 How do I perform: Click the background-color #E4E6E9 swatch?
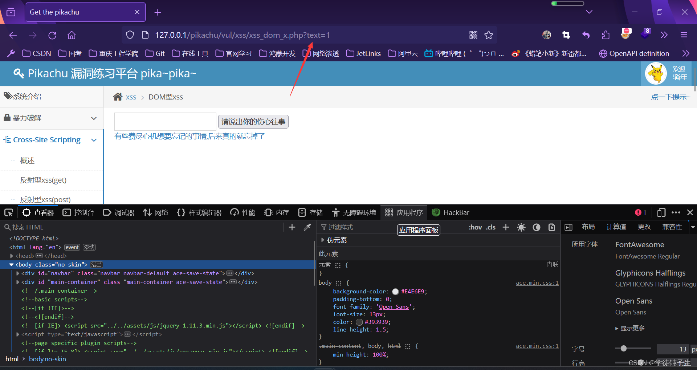(x=395, y=292)
